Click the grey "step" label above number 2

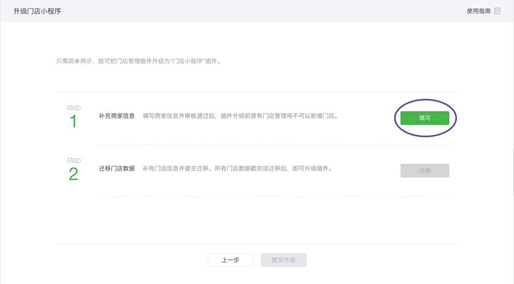tap(74, 160)
